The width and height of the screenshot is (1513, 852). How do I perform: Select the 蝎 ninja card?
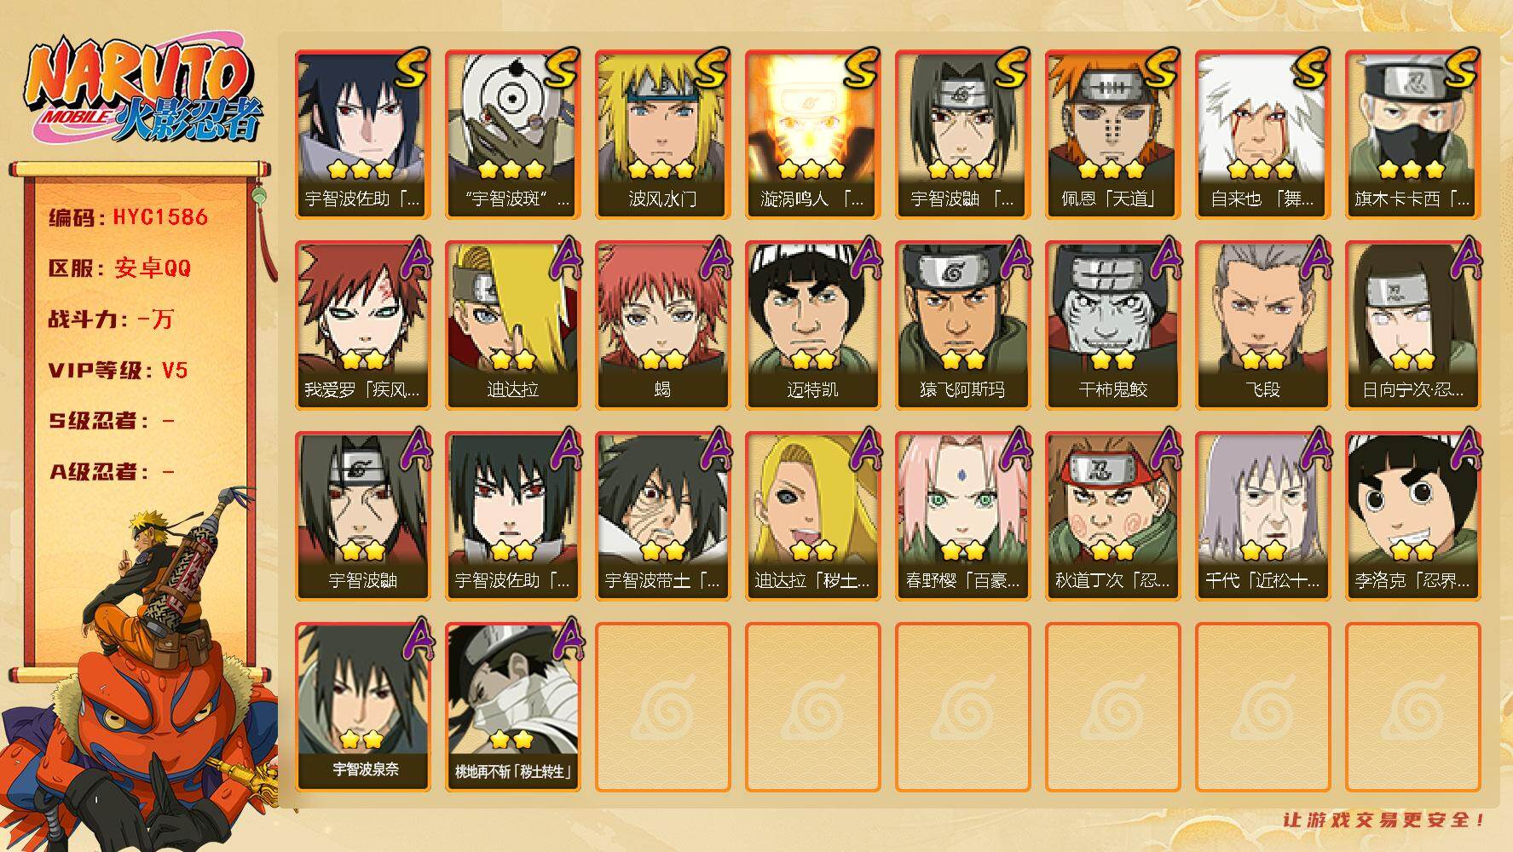(662, 325)
